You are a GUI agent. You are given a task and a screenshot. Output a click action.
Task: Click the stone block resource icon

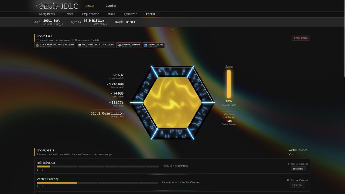[80, 45]
